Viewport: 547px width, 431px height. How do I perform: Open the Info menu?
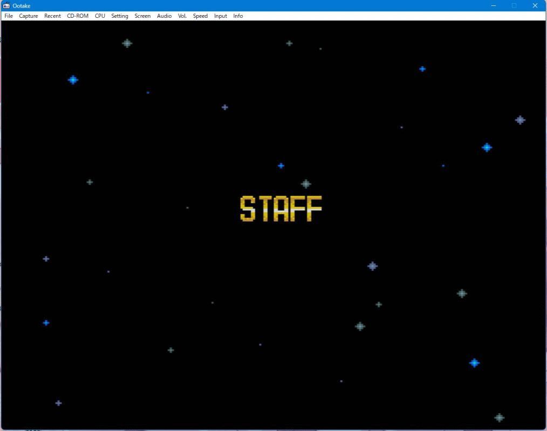tap(238, 16)
